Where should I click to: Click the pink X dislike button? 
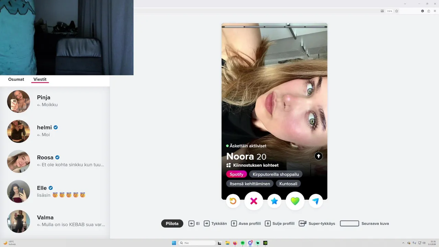tap(254, 201)
